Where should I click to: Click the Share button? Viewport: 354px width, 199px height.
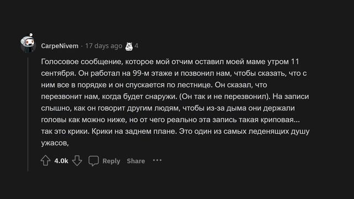pos(136,161)
